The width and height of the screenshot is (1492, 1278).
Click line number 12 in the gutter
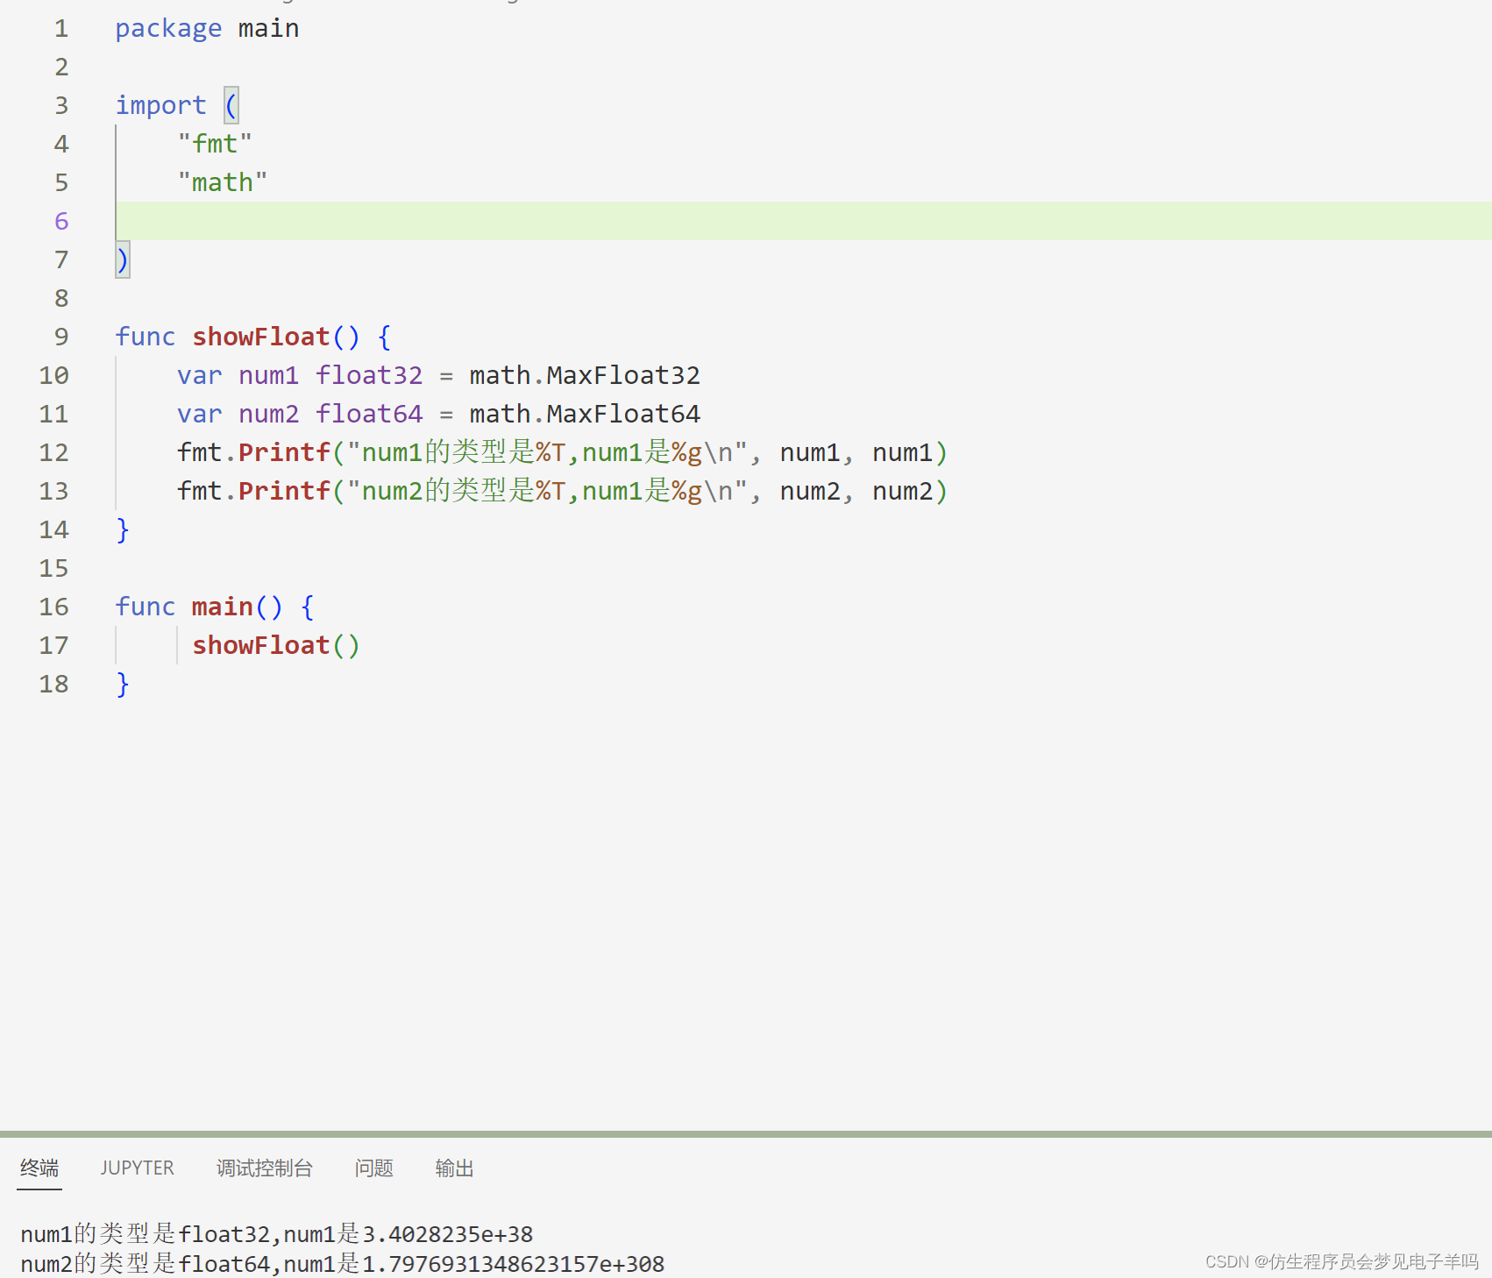tap(53, 452)
